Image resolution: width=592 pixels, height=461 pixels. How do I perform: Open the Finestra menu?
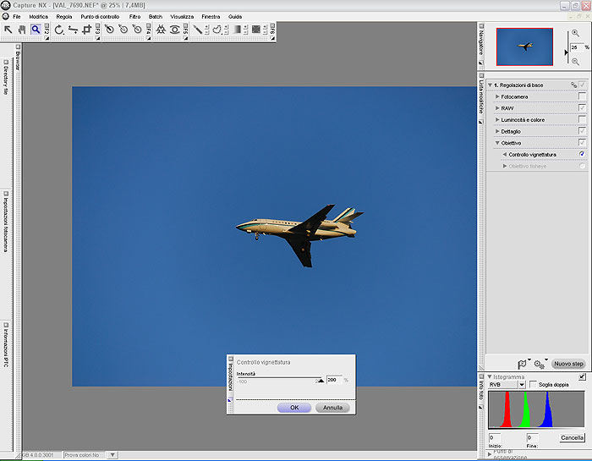point(211,17)
